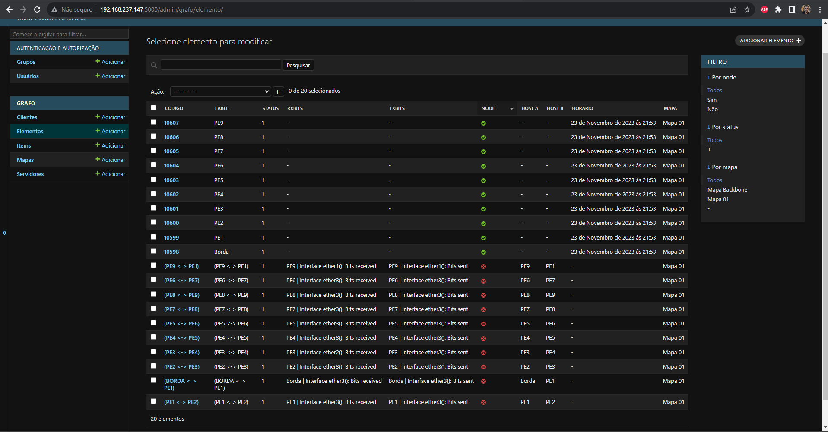Toggle the browser side panel icon
The image size is (828, 432).
point(792,9)
